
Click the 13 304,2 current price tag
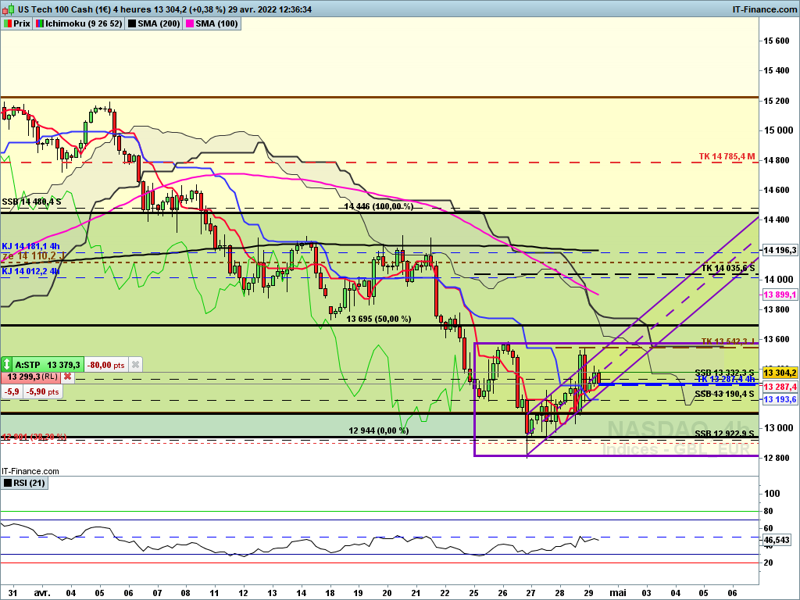click(x=780, y=373)
